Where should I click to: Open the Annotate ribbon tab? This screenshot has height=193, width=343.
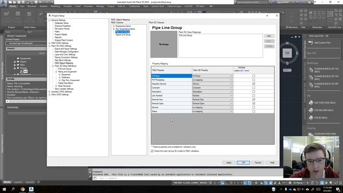tap(88, 6)
